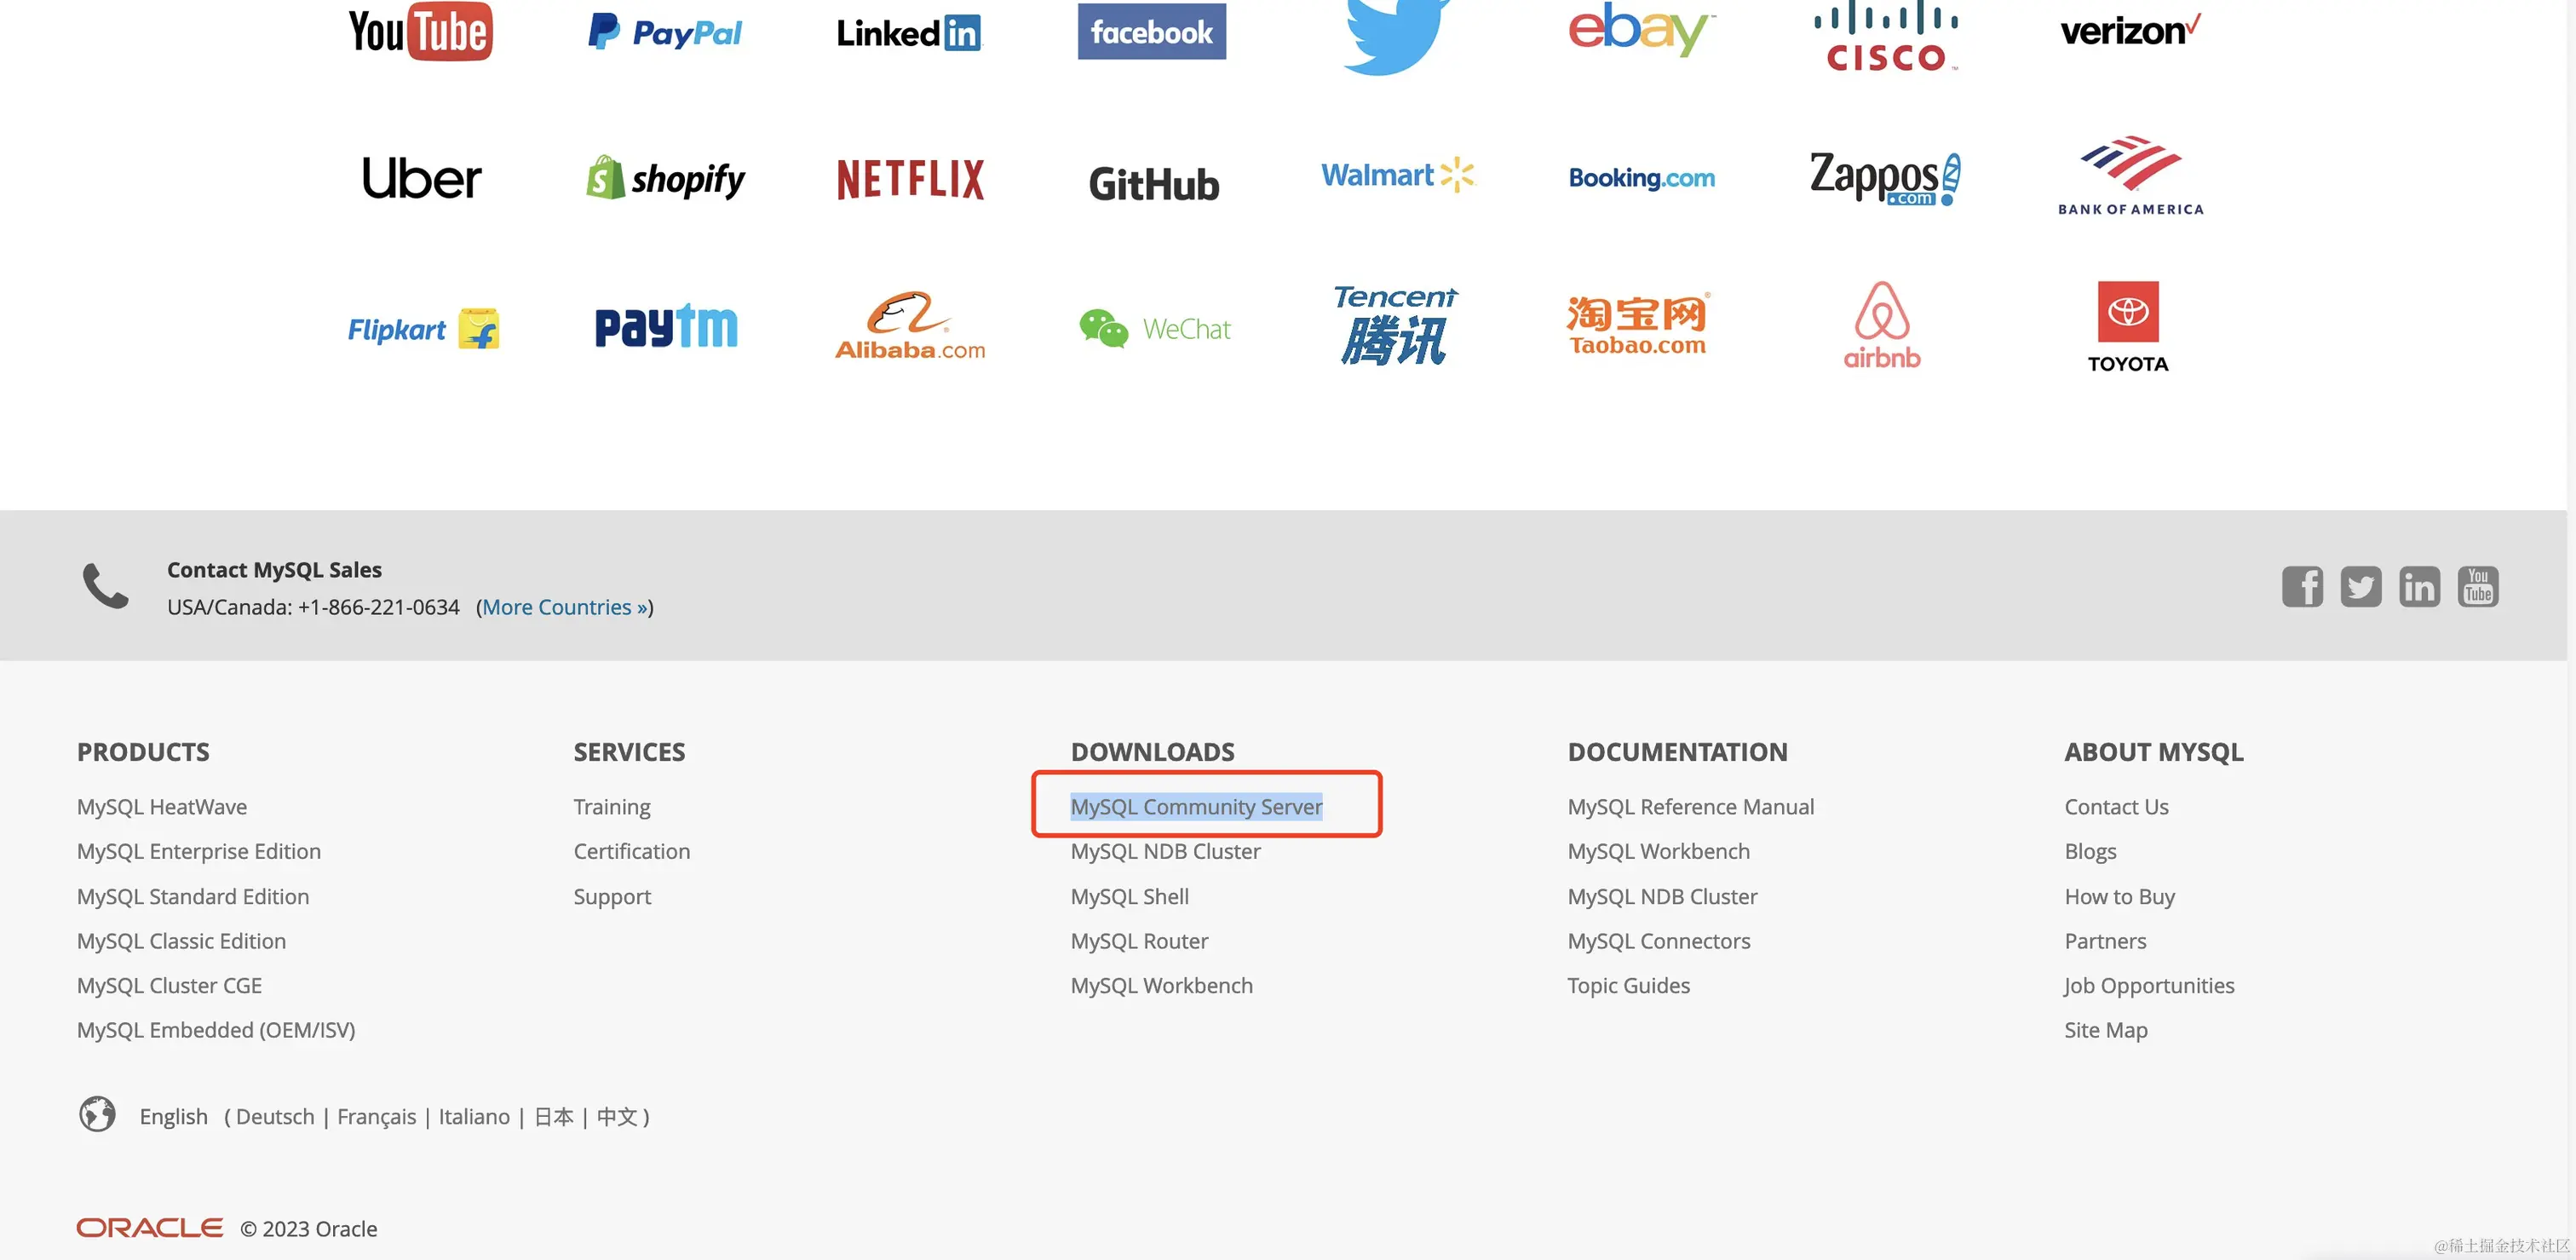2576x1260 pixels.
Task: Click the Uber logo
Action: click(421, 178)
